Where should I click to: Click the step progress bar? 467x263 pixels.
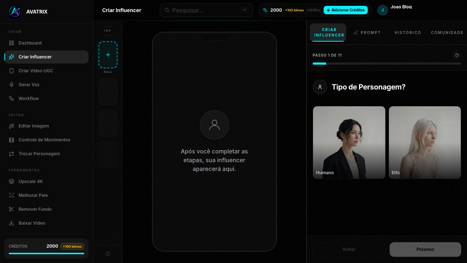(387, 64)
